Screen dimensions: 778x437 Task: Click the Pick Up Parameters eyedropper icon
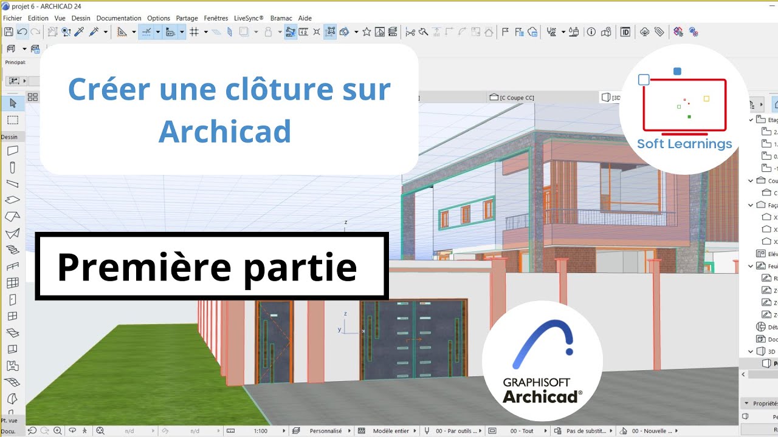80,32
